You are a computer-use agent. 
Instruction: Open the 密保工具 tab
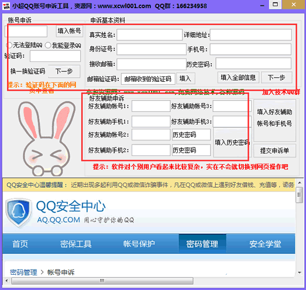coord(75,244)
